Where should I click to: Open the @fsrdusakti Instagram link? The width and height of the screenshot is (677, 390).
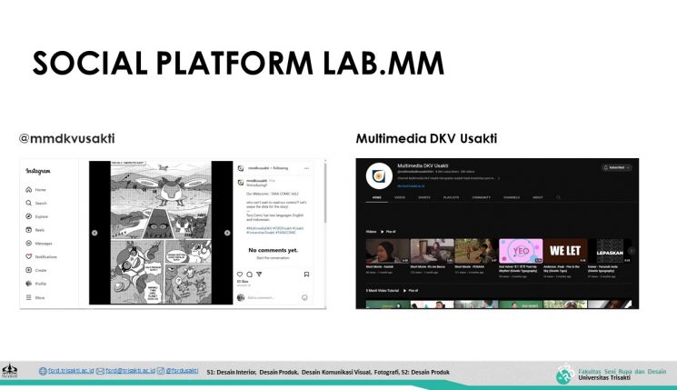coord(182,371)
